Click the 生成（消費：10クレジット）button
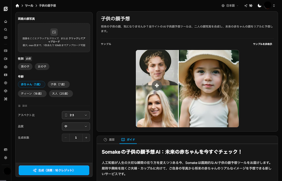The width and height of the screenshot is (282, 181). coord(54,171)
